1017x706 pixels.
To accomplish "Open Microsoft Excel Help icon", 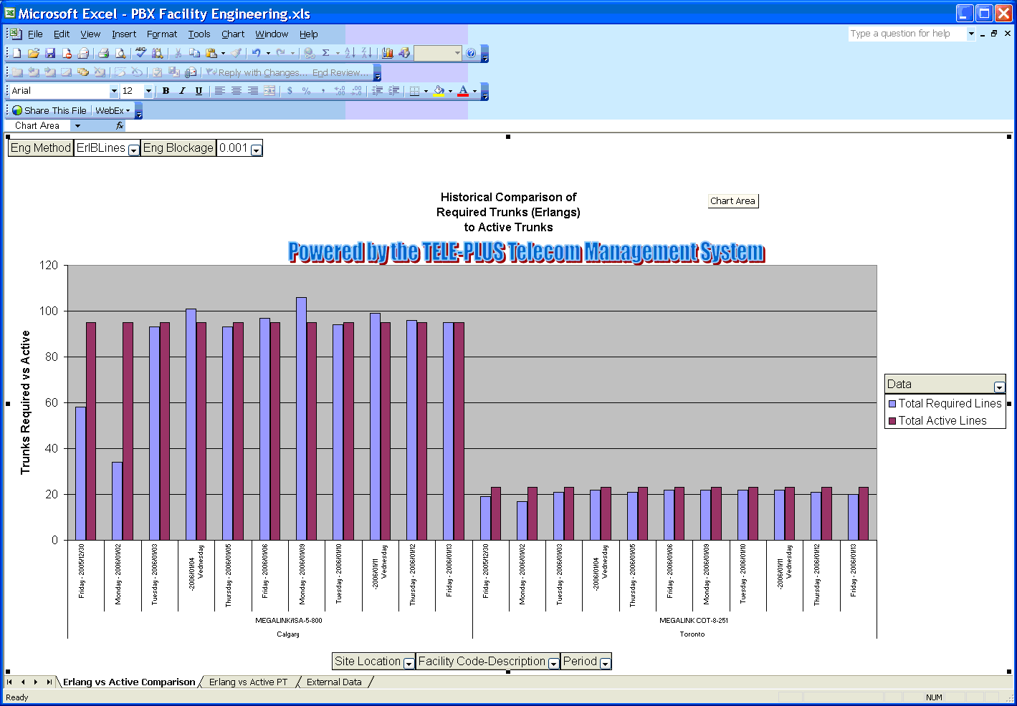I will (471, 53).
